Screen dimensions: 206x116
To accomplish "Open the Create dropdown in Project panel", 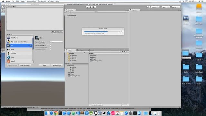I will [x=68, y=52].
